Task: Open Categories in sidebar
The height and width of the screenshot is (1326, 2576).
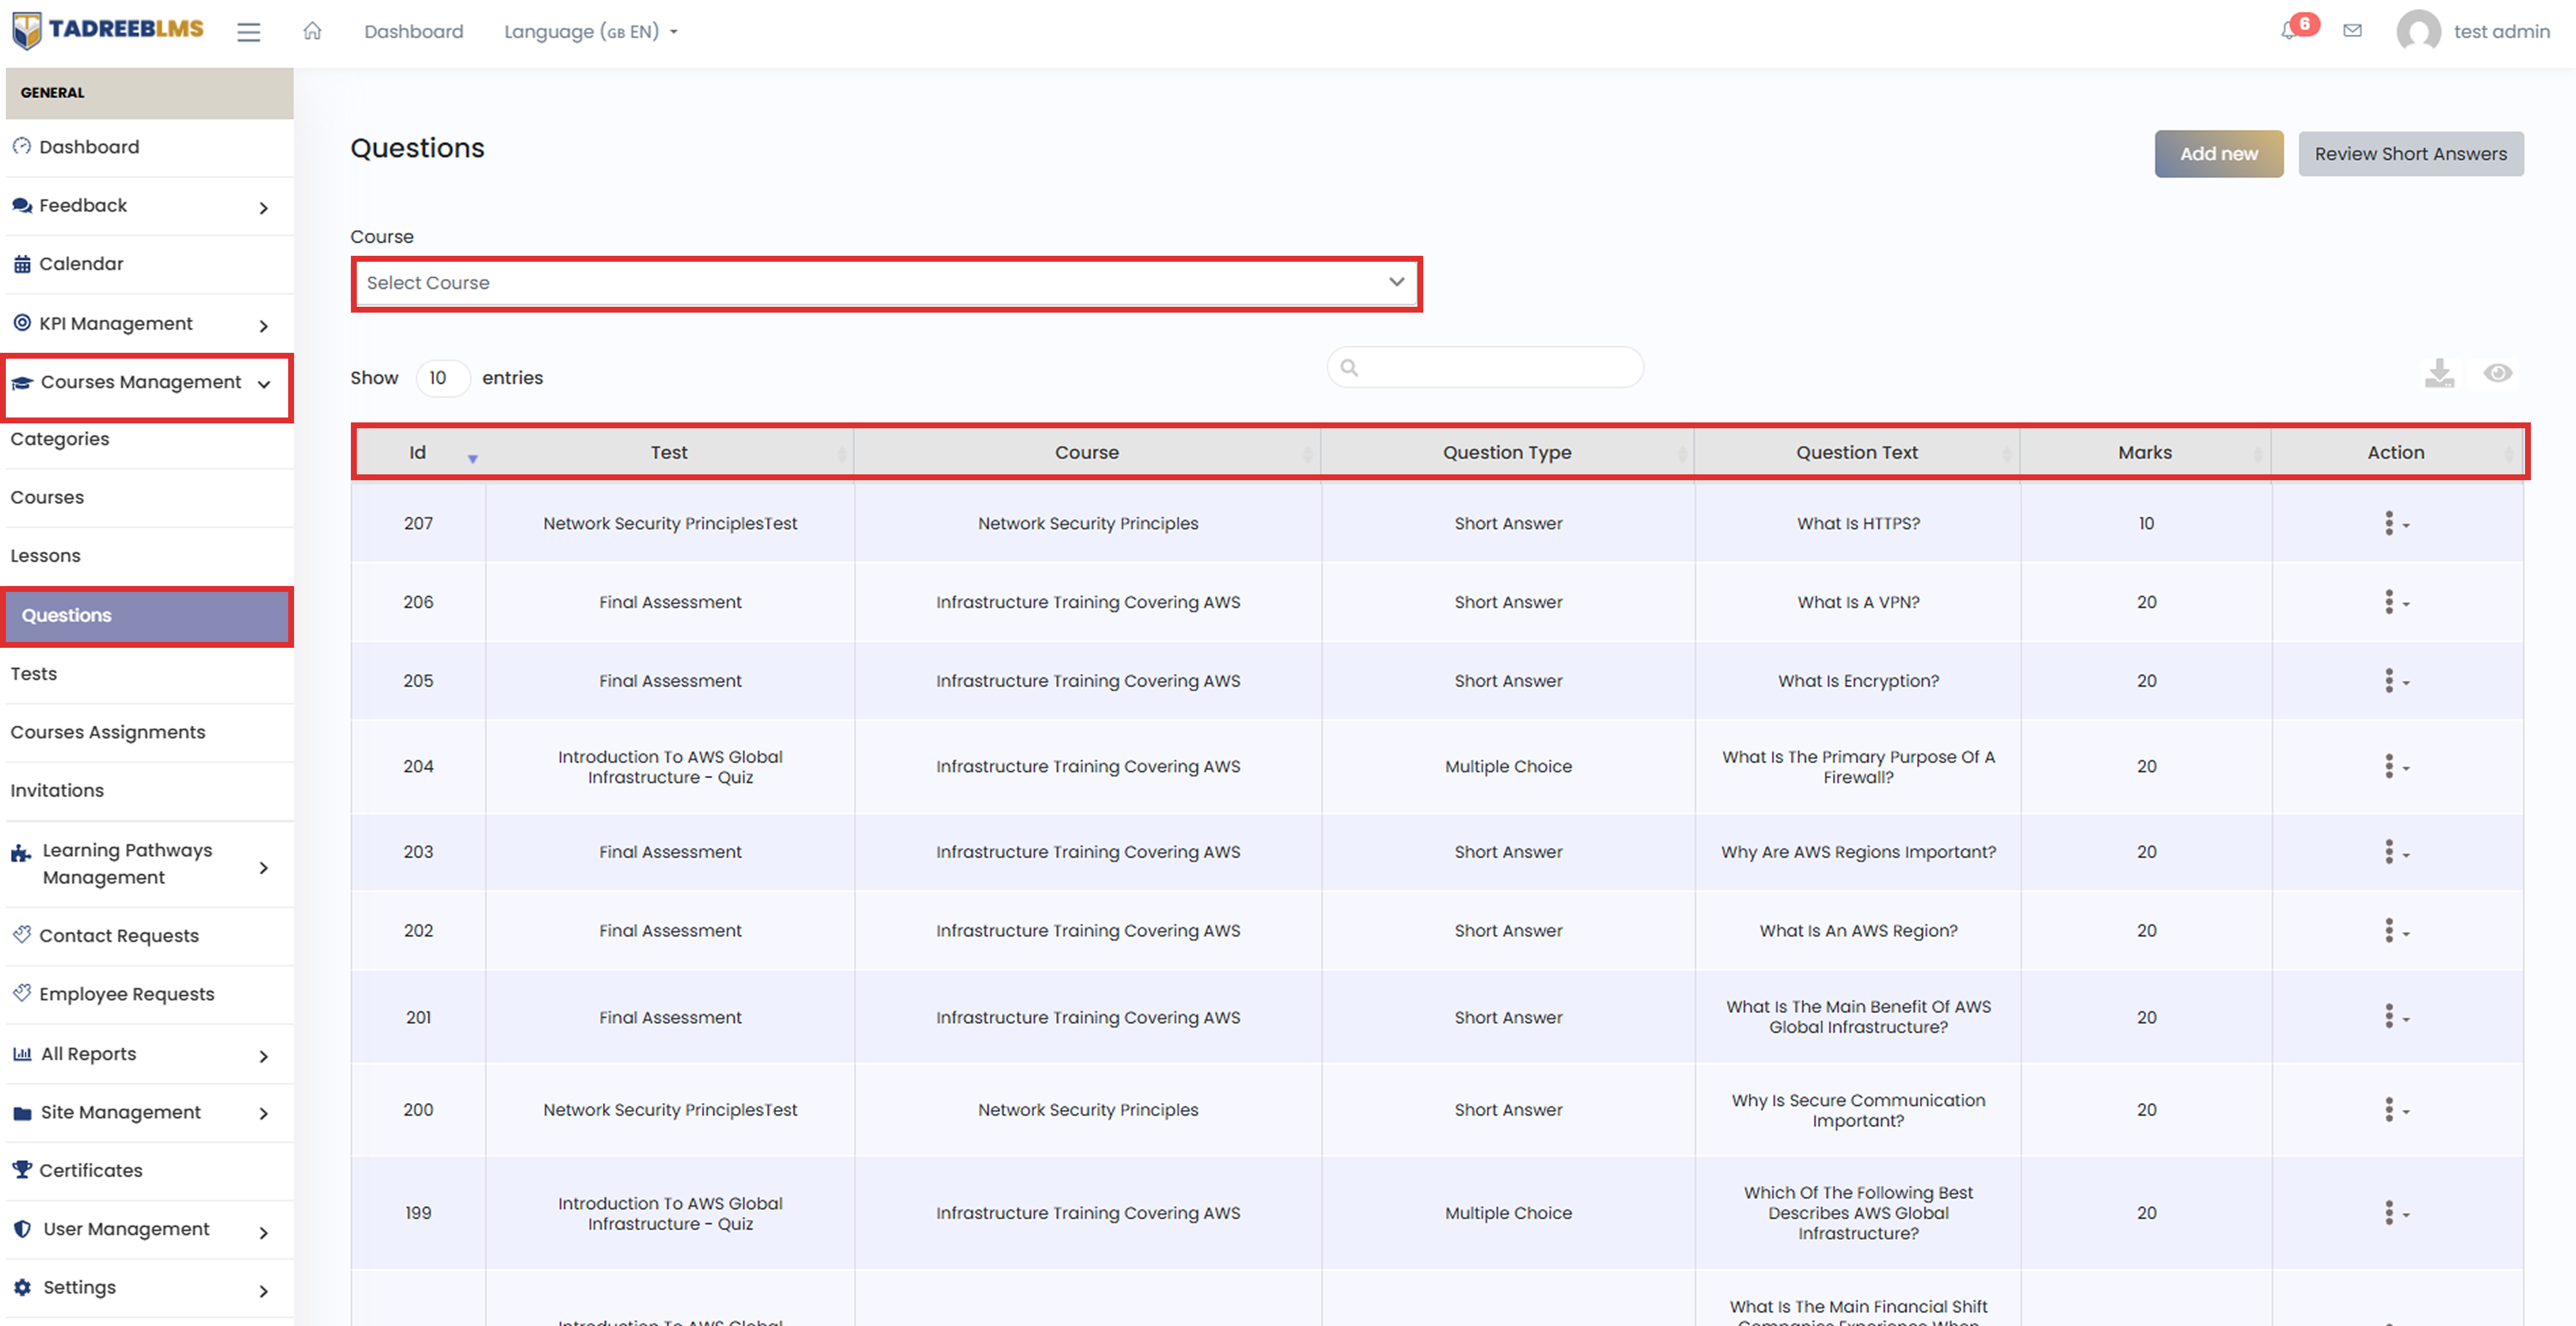Action: [60, 439]
